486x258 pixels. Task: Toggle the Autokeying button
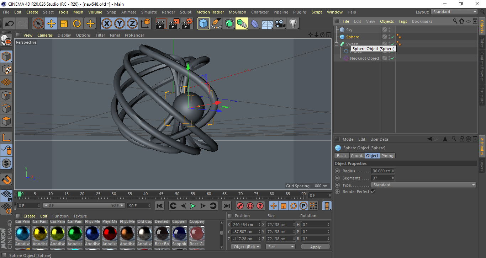pyautogui.click(x=250, y=206)
